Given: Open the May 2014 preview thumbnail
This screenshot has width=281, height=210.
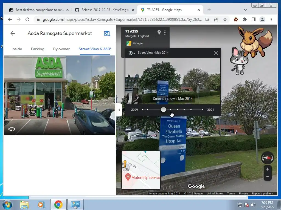Looking at the screenshot, I should pos(173,81).
